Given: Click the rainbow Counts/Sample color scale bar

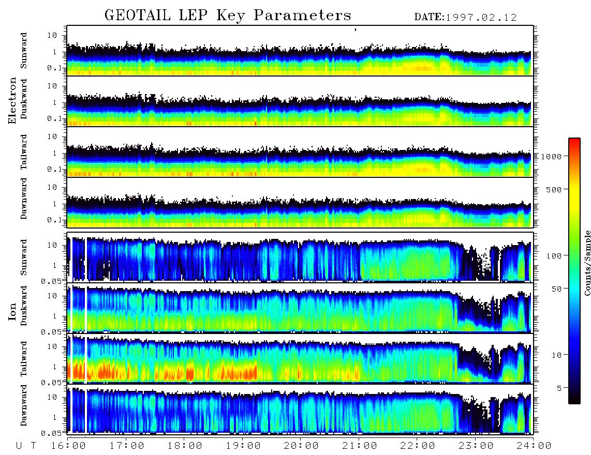Looking at the screenshot, I should pyautogui.click(x=574, y=271).
